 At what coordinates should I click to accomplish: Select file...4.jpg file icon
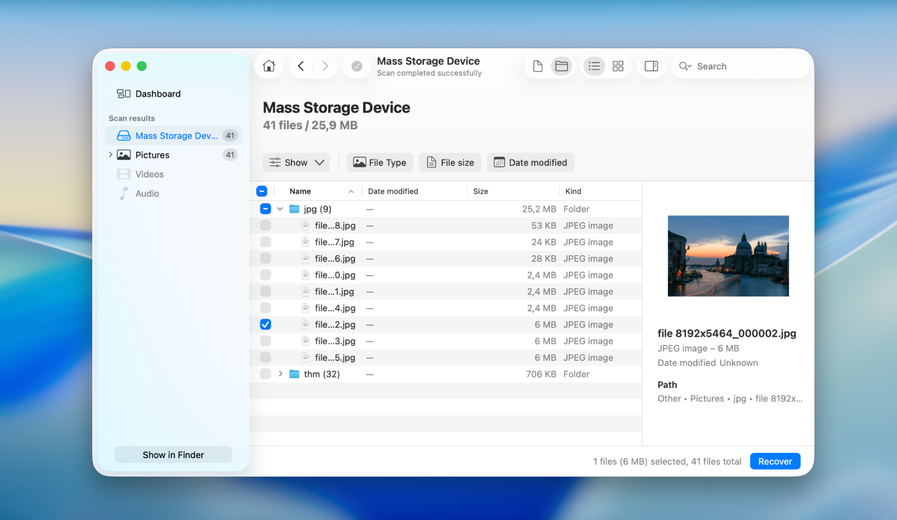click(x=306, y=308)
